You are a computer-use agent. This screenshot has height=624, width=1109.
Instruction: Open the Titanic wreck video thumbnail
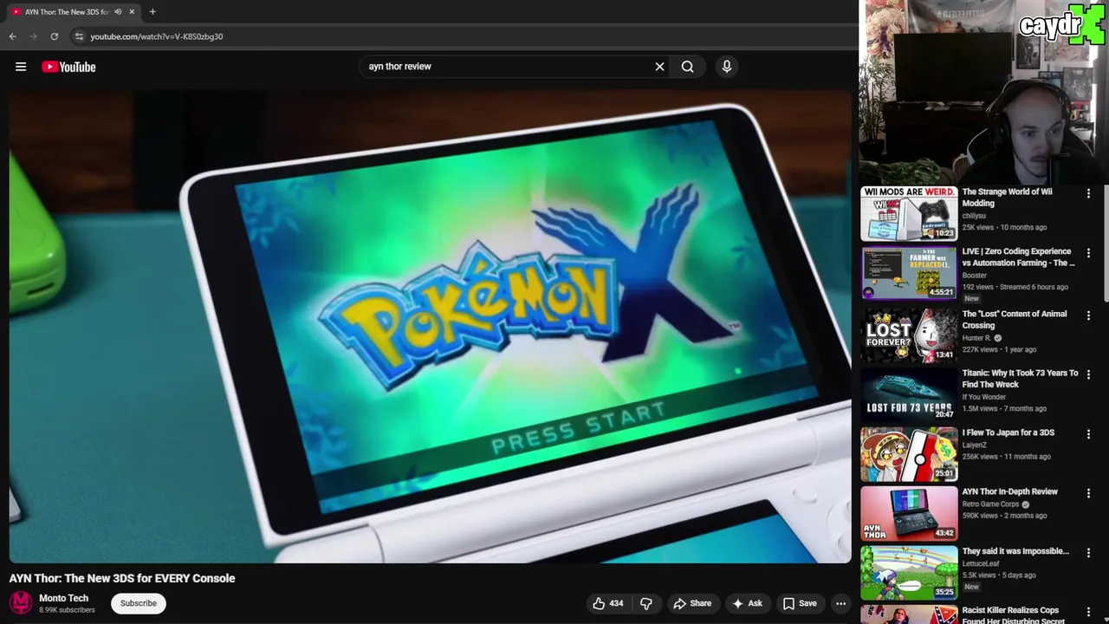click(909, 394)
